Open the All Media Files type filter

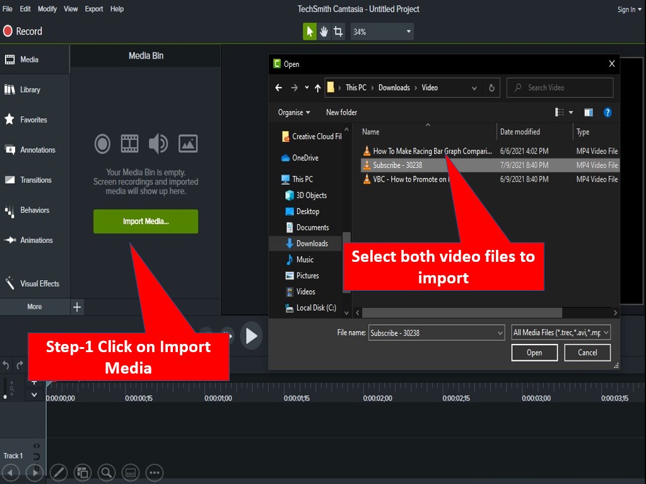(x=561, y=333)
